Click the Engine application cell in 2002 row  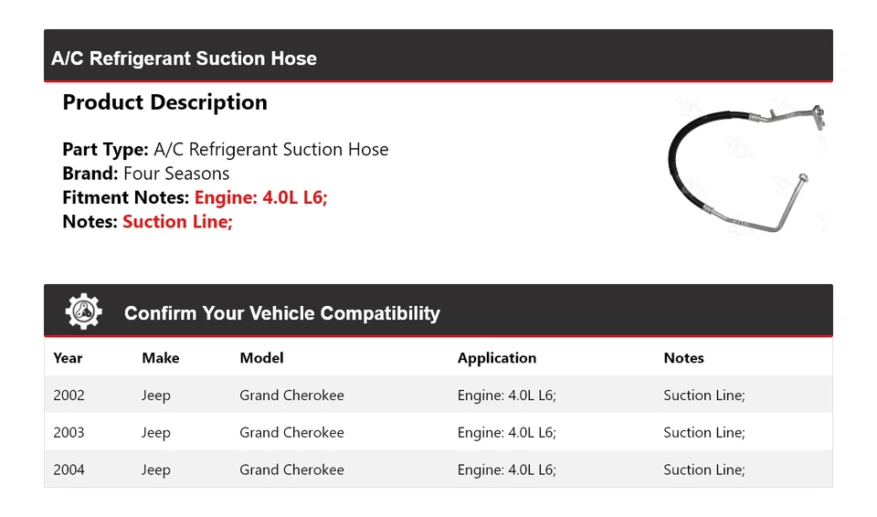(x=506, y=396)
